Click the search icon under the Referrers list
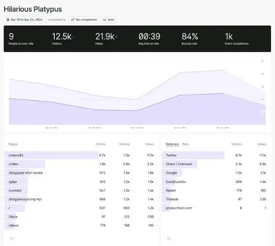 click(169, 238)
